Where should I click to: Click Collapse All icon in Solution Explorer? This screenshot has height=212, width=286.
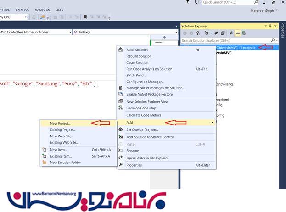[x=223, y=33]
